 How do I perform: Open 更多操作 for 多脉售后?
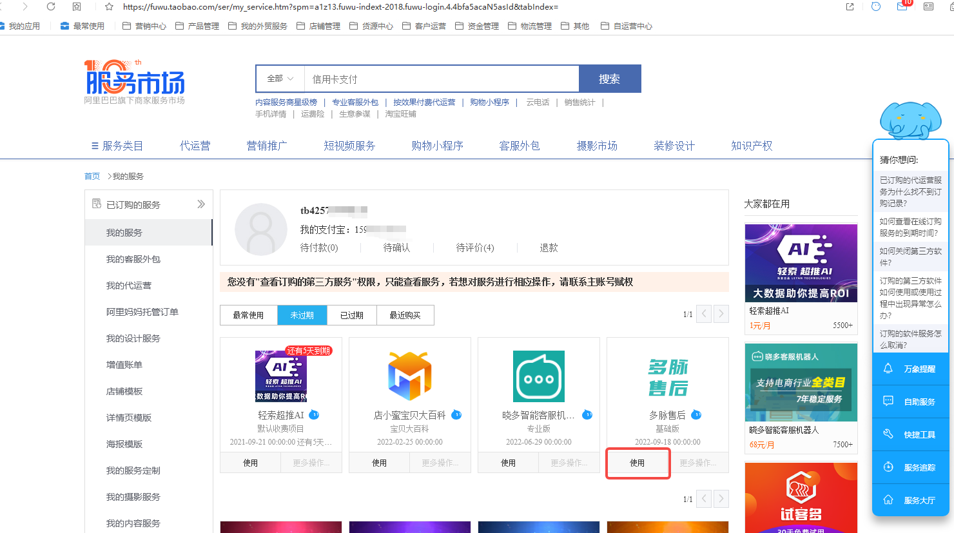click(698, 463)
